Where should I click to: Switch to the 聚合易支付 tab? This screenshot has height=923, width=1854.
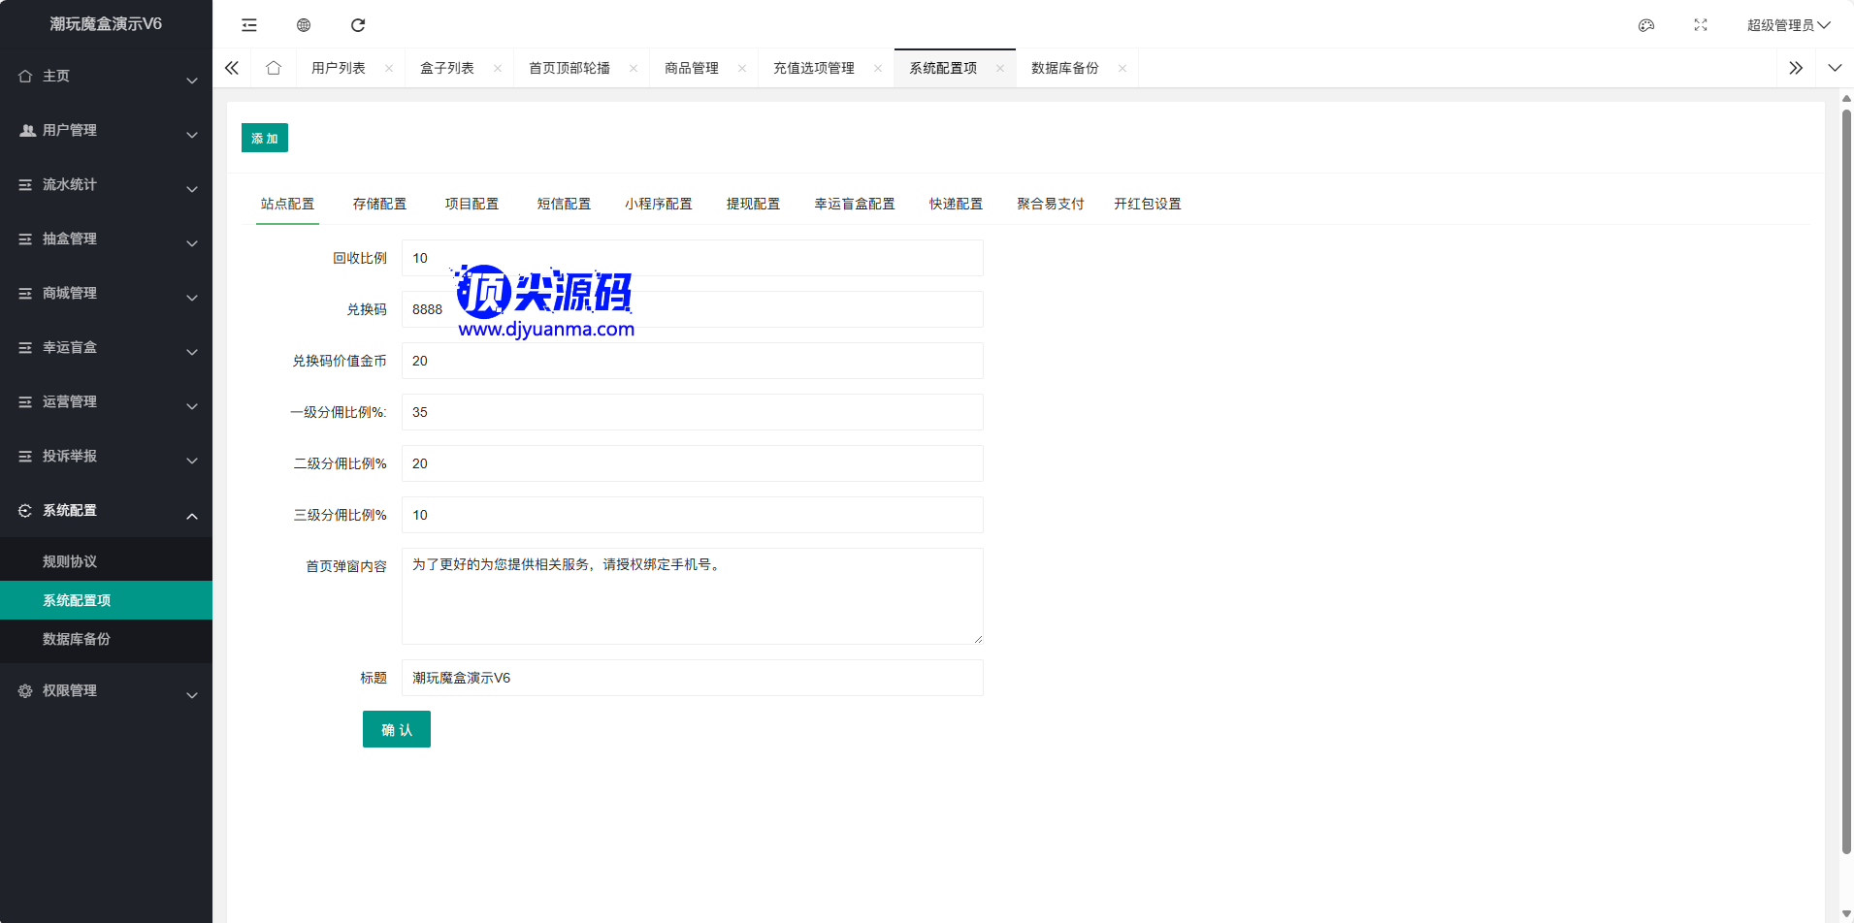pos(1050,204)
